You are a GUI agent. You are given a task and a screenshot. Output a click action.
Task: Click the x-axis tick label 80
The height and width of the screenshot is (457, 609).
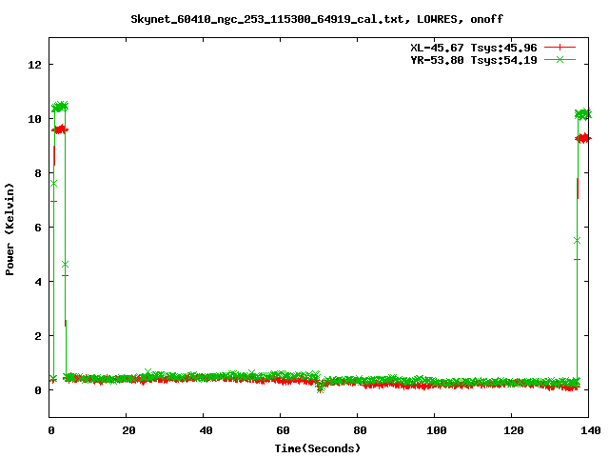pyautogui.click(x=360, y=430)
